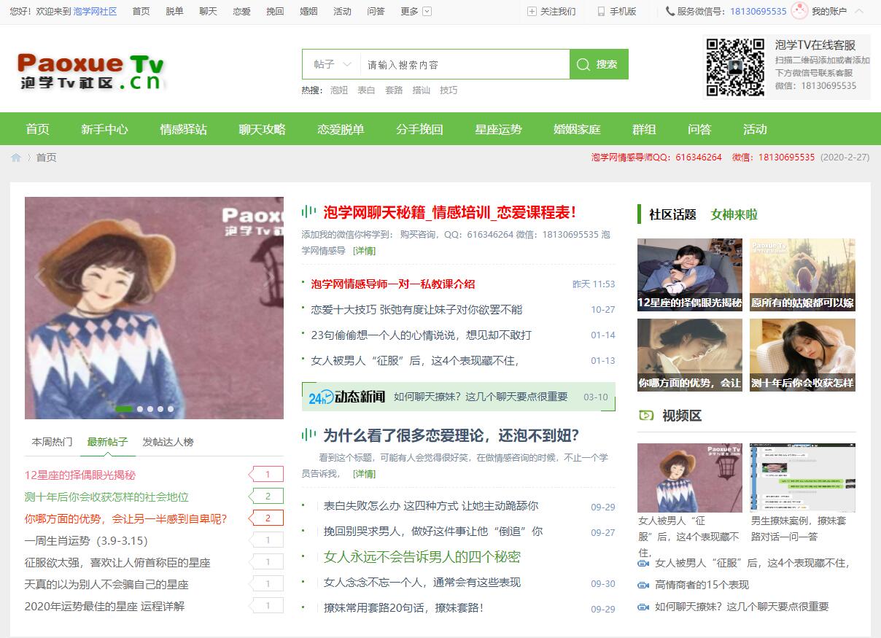
Task: Click the account avatar icon
Action: (799, 11)
